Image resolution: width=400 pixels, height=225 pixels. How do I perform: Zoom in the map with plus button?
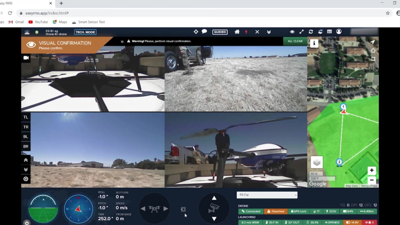[372, 171]
